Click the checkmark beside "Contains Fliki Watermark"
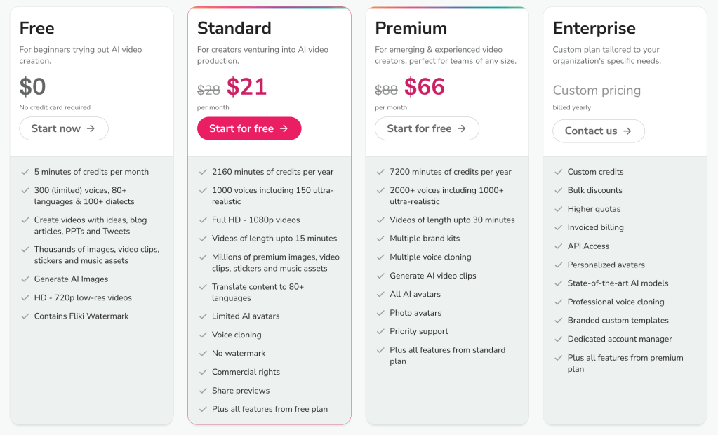This screenshot has width=718, height=435. pyautogui.click(x=23, y=316)
